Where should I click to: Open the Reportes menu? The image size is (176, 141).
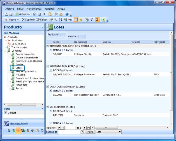pyautogui.click(x=49, y=9)
